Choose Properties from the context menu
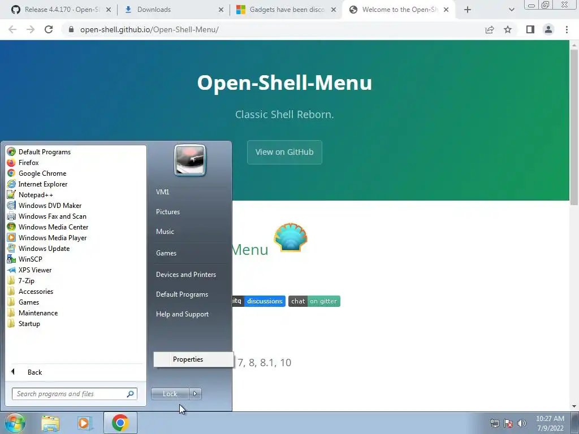This screenshot has width=579, height=434. coord(193,359)
